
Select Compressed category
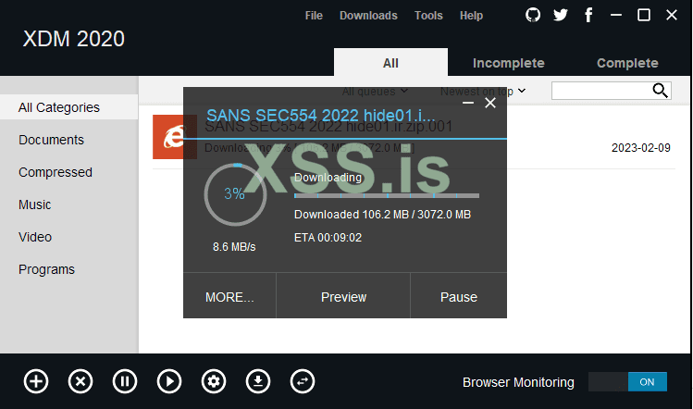(x=56, y=172)
